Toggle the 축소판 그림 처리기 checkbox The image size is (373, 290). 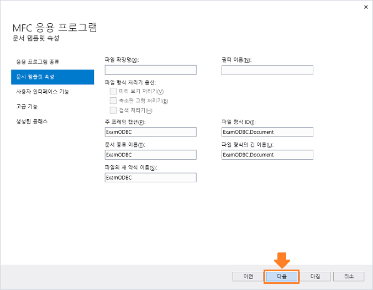click(113, 101)
